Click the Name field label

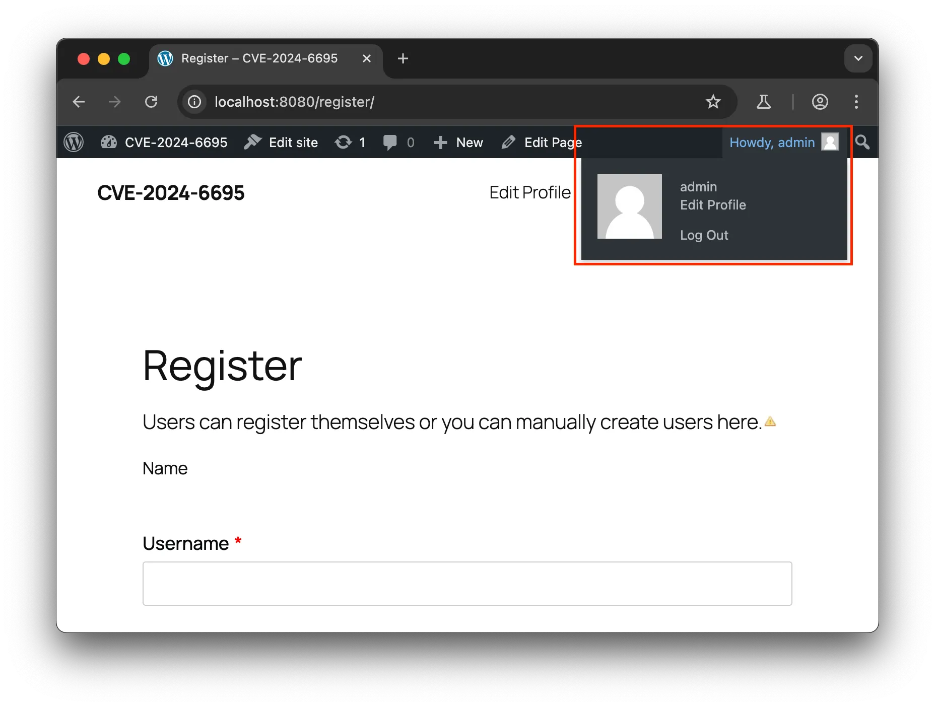tap(165, 468)
